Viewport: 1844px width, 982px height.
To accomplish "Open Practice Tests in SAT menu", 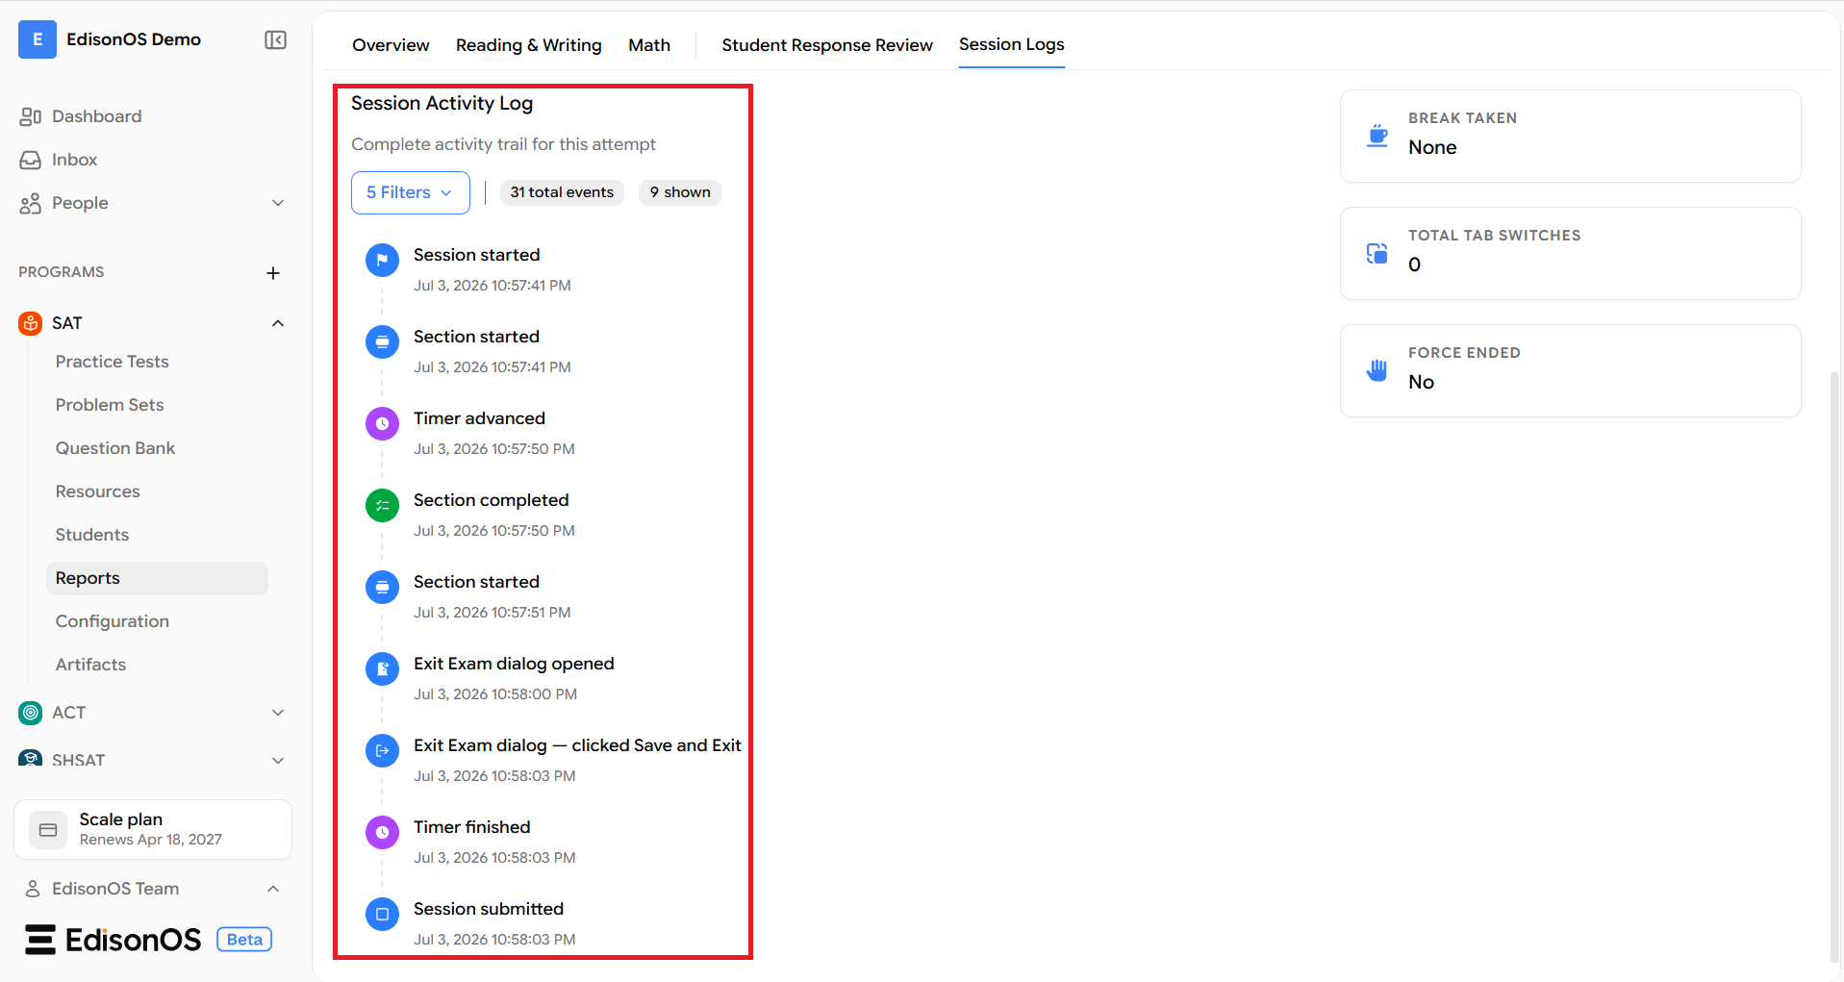I will [112, 362].
